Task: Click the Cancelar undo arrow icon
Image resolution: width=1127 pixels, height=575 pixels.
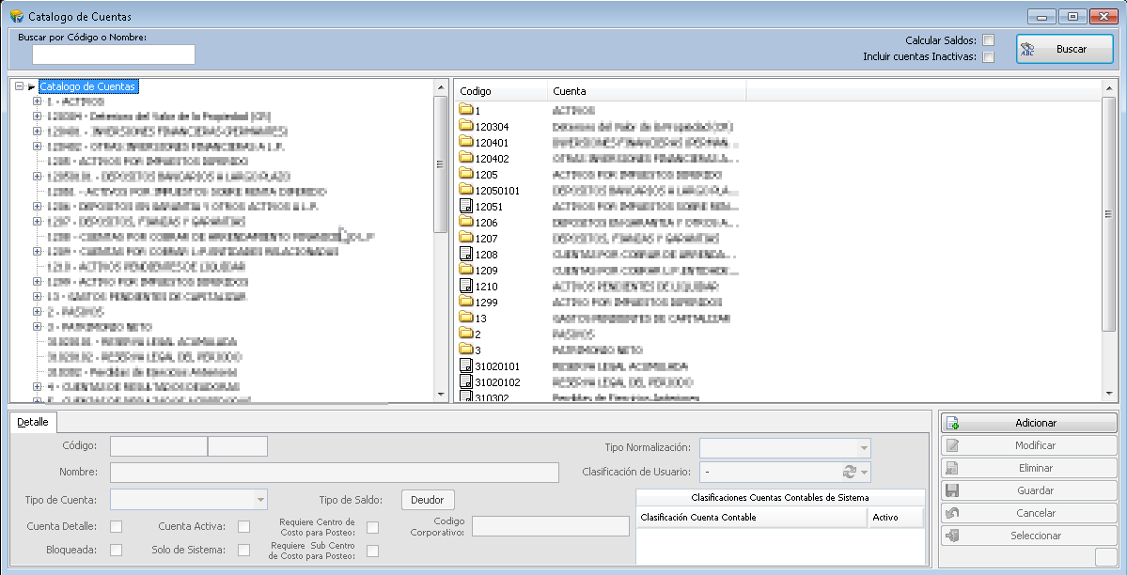Action: pyautogui.click(x=952, y=513)
